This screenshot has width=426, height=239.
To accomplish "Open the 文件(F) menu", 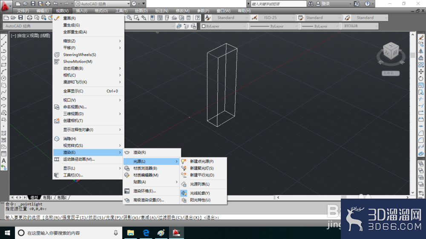I will 23,11.
